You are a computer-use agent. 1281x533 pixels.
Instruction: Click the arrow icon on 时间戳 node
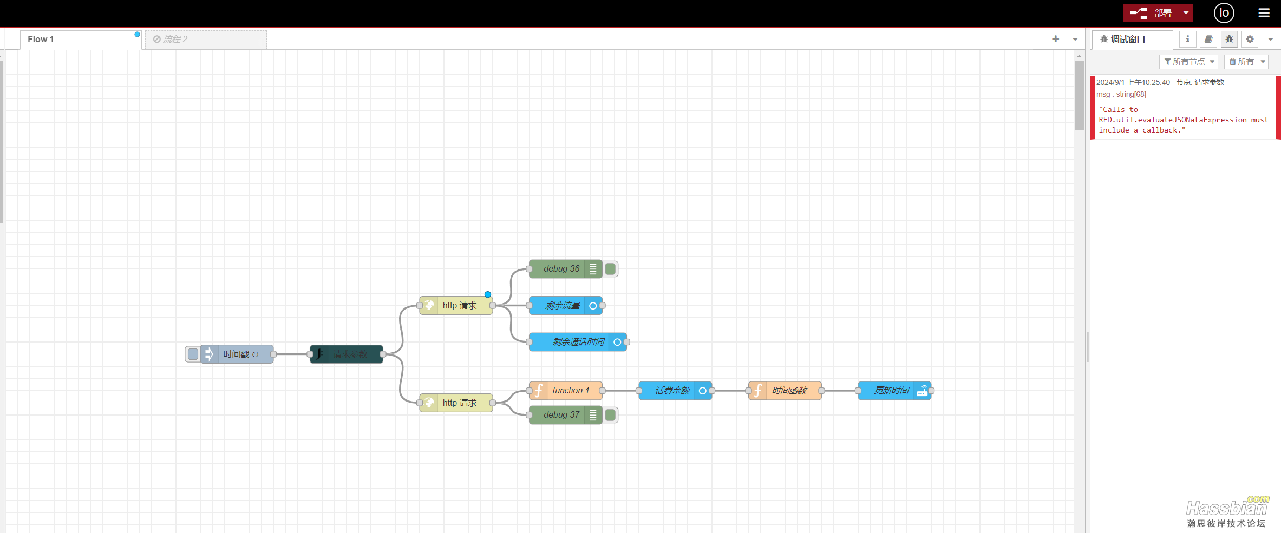pyautogui.click(x=208, y=354)
